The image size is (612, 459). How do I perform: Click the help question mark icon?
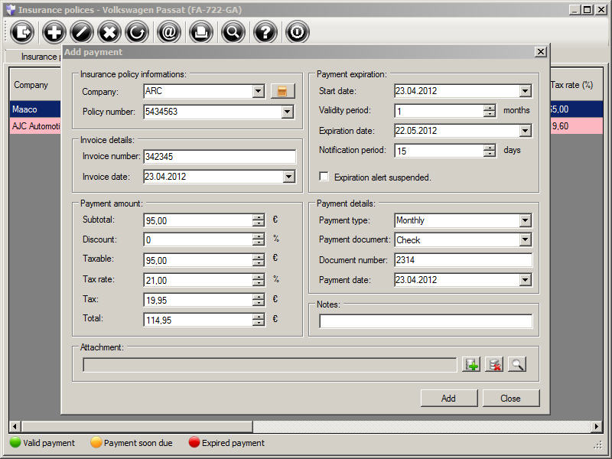tap(265, 32)
